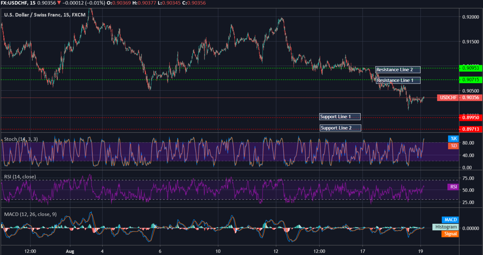The image size is (483, 255).
Task: Select the U.S. Dollar / Swiss Franc chart title
Action: pos(45,15)
